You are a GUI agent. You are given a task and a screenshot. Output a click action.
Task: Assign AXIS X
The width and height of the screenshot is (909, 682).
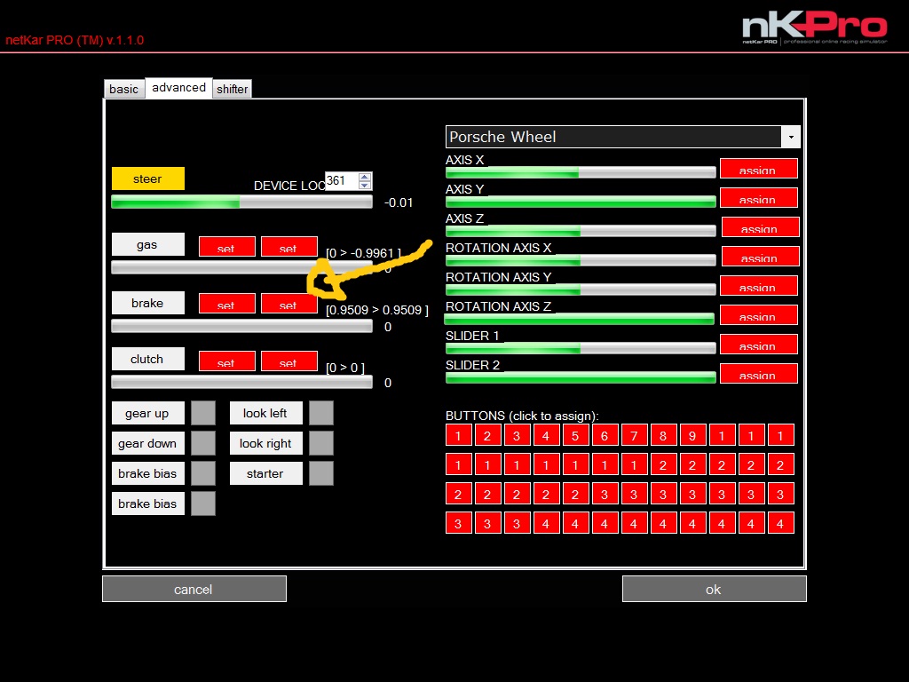click(759, 169)
